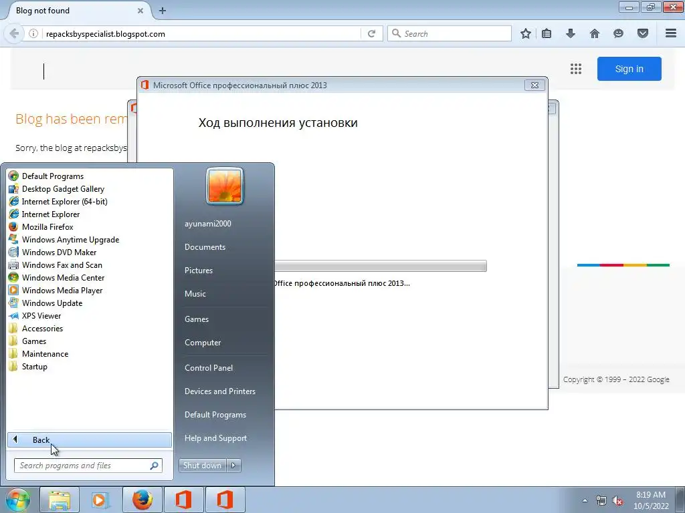Open Documents from Start menu
This screenshot has width=685, height=513.
205,247
